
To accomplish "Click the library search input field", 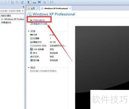I will [x=10, y=11].
